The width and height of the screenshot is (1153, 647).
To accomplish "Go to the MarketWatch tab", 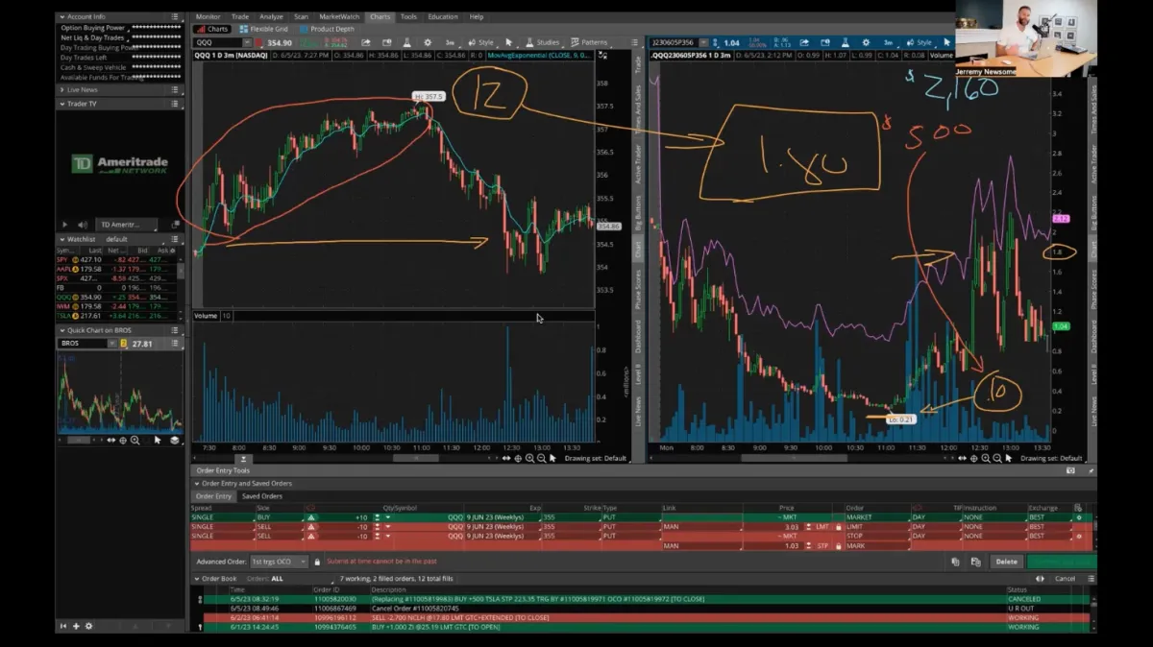I will click(x=339, y=16).
